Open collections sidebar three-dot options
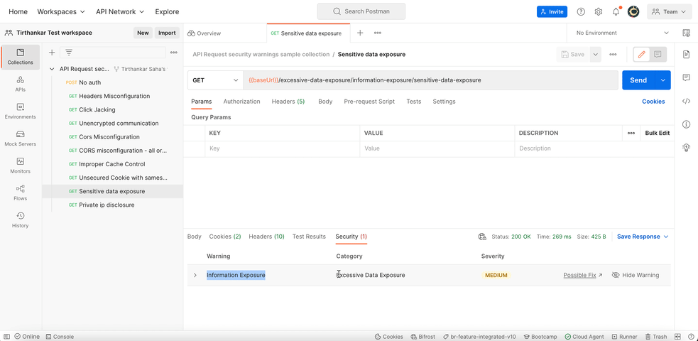The height and width of the screenshot is (341, 698). pyautogui.click(x=173, y=53)
